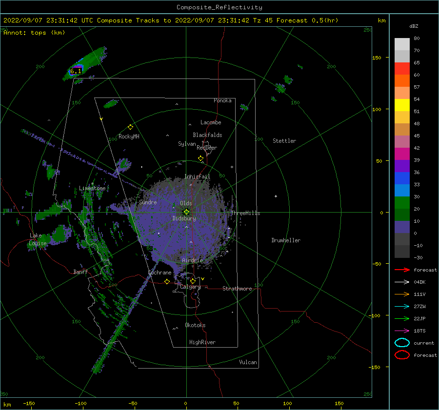Screen dimensions: 439x410
Task: Click the yellow diamond marker above Calgary
Action: click(193, 281)
